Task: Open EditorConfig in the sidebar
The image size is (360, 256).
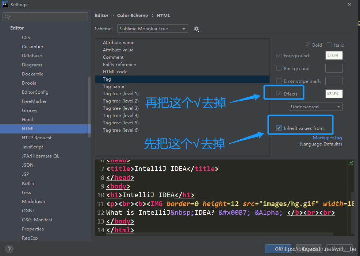Action: click(35, 92)
